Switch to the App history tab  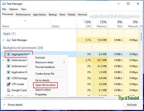[x=39, y=15]
